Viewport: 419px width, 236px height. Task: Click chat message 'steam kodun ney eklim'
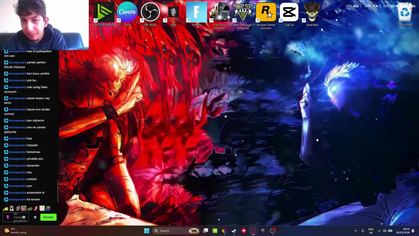point(27,100)
